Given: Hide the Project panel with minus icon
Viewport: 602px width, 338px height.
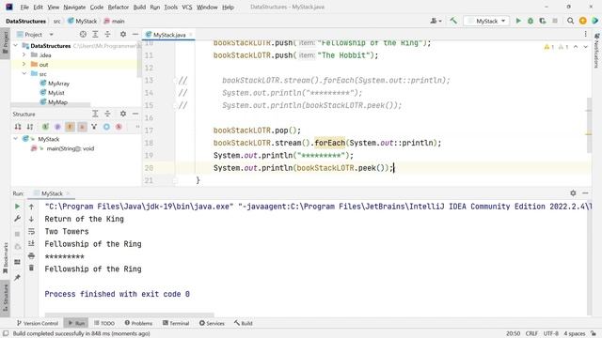Looking at the screenshot, I should pyautogui.click(x=135, y=35).
